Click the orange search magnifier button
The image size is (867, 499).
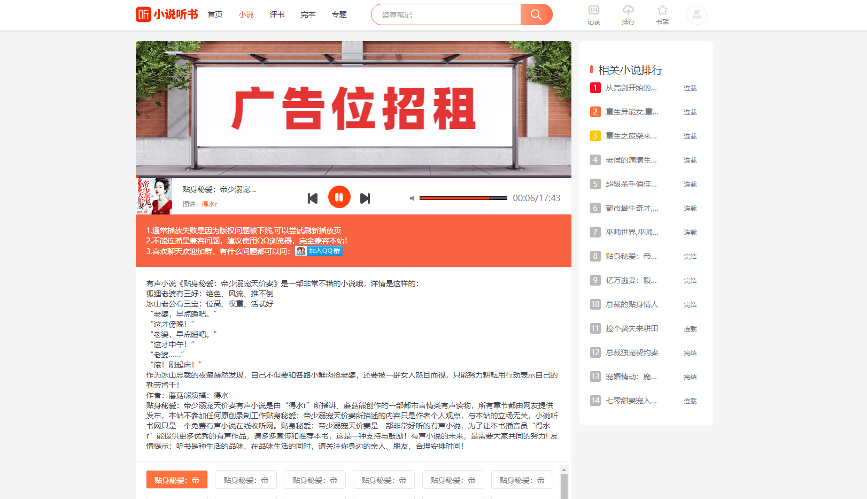[x=536, y=14]
